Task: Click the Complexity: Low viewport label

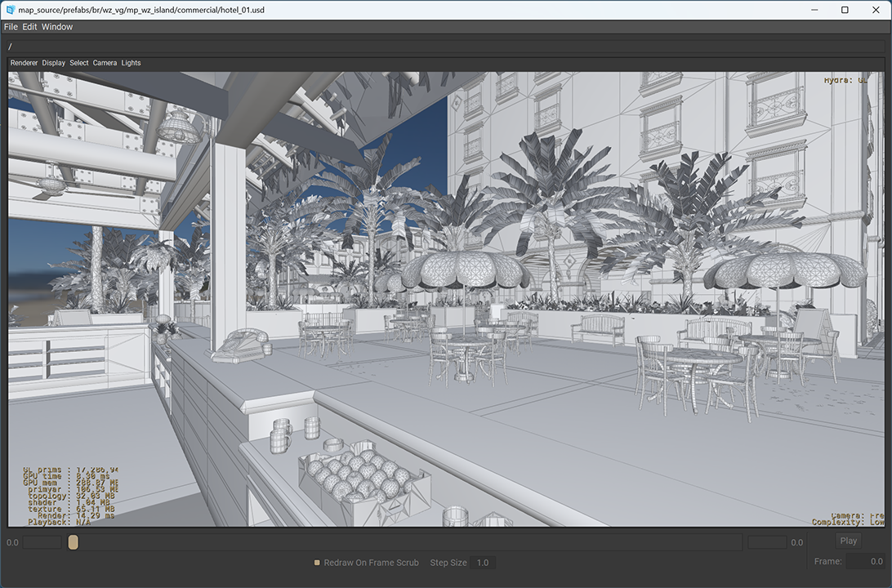Action: (x=848, y=522)
